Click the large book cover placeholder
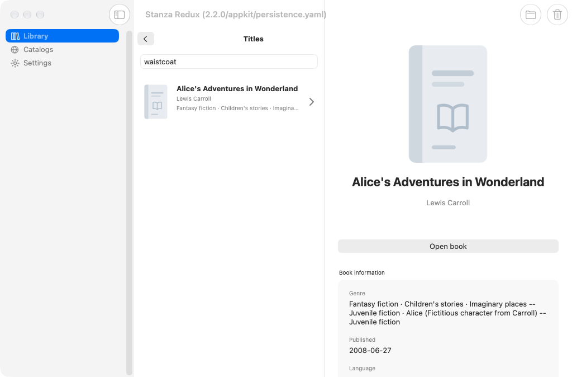572x377 pixels. point(448,104)
